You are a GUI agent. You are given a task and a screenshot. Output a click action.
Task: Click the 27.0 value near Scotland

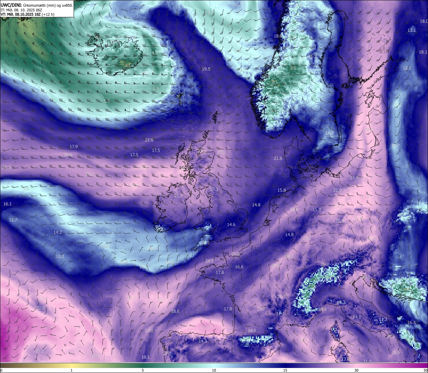(x=221, y=153)
